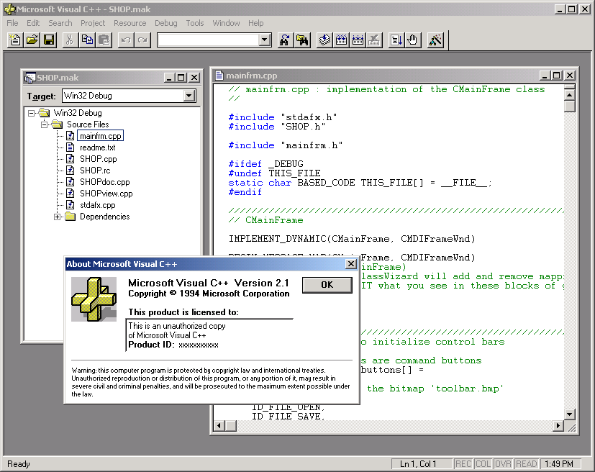Screen dimensions: 595x472
Task: Select stdafx.cpp in the project tree
Action: [x=98, y=205]
